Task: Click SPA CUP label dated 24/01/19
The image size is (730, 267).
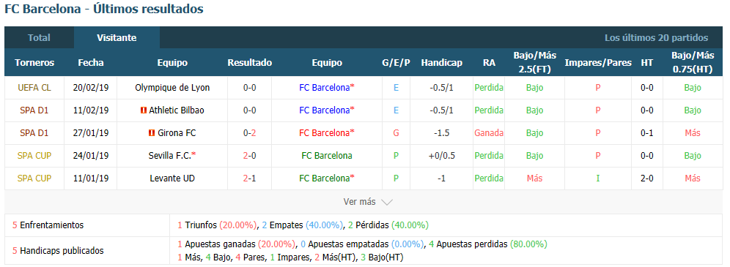Action: pos(34,156)
